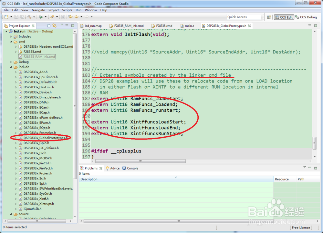Image resolution: width=323 pixels, height=233 pixels.
Task: Maximize the Problems panel
Action: point(316,168)
